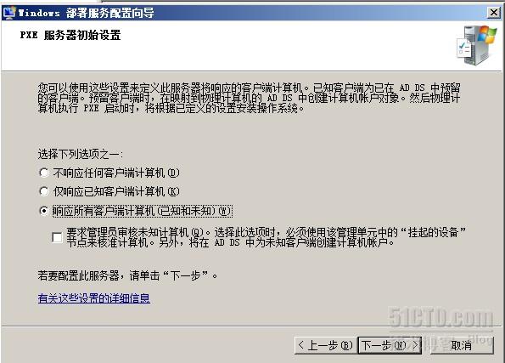Click the blank gray area above the buttons
This screenshot has height=363, width=505.
click(251, 315)
